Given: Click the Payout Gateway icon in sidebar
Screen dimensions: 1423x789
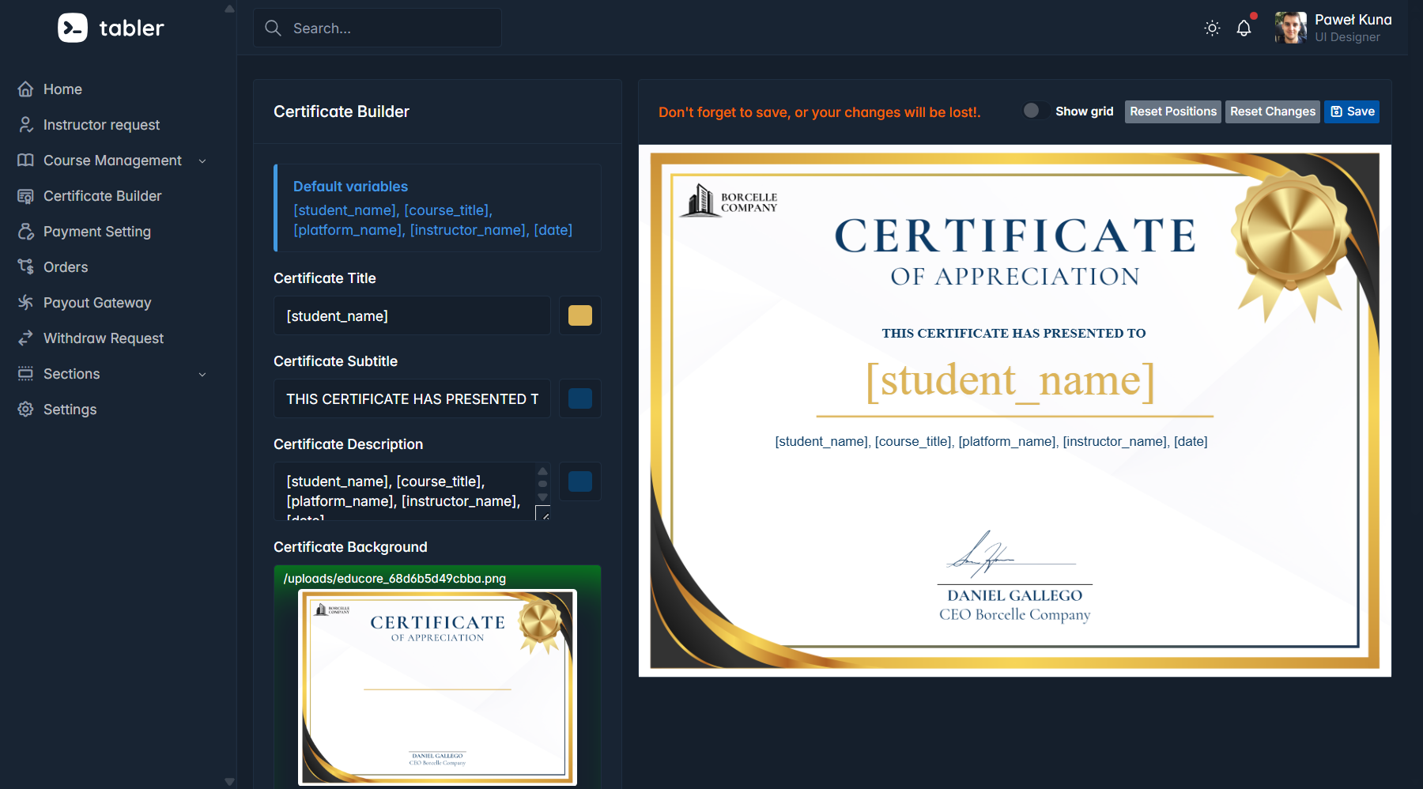Looking at the screenshot, I should click(x=26, y=303).
